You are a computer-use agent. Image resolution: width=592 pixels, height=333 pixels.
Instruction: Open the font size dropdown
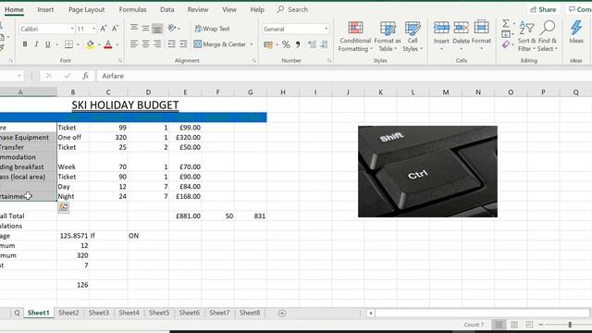93,29
